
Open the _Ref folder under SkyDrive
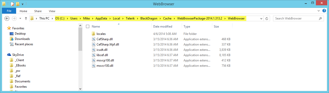(x=18, y=76)
